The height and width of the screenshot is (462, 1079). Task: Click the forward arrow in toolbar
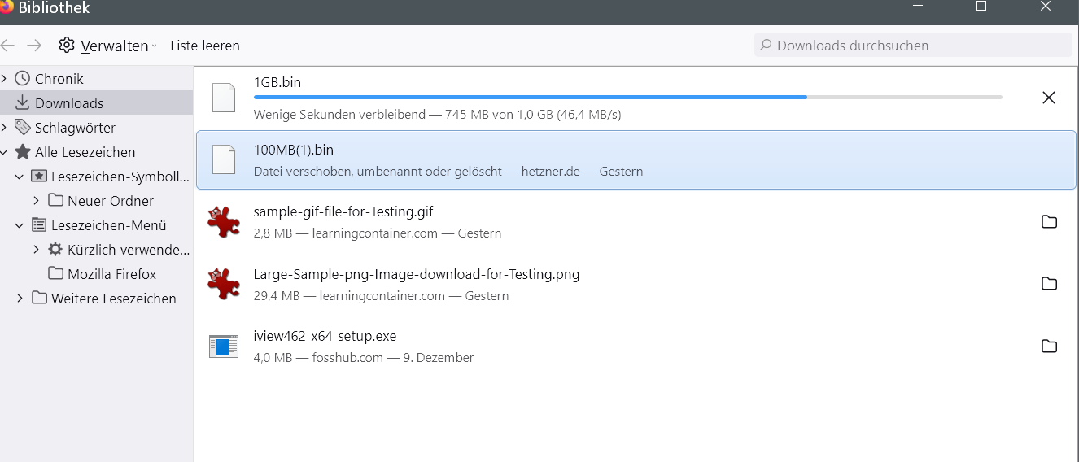pyautogui.click(x=34, y=46)
